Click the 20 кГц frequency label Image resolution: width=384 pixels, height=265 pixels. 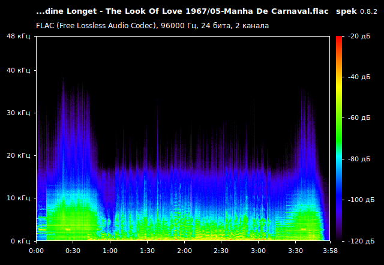point(19,156)
